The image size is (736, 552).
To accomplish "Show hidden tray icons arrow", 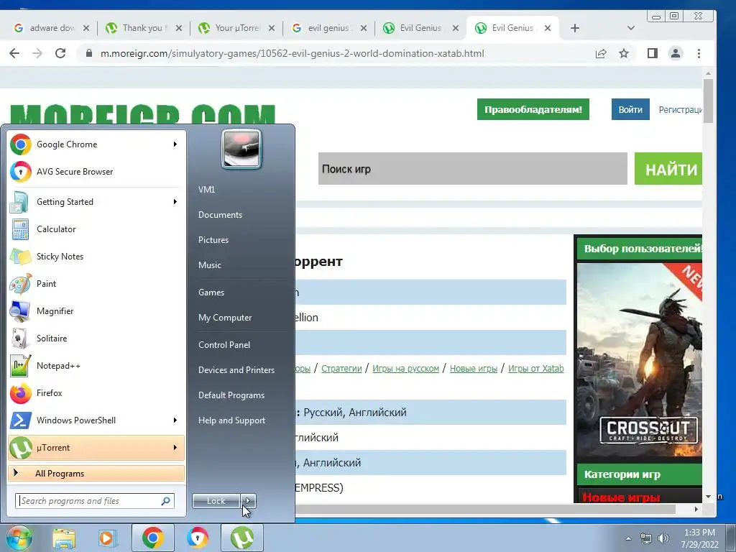I will tap(628, 538).
